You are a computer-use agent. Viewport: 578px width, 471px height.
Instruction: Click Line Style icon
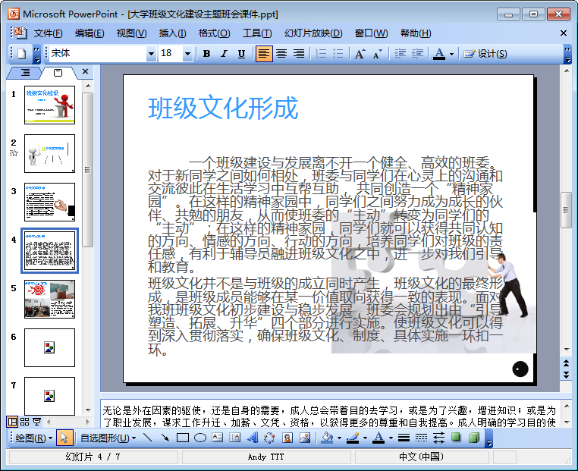click(404, 438)
